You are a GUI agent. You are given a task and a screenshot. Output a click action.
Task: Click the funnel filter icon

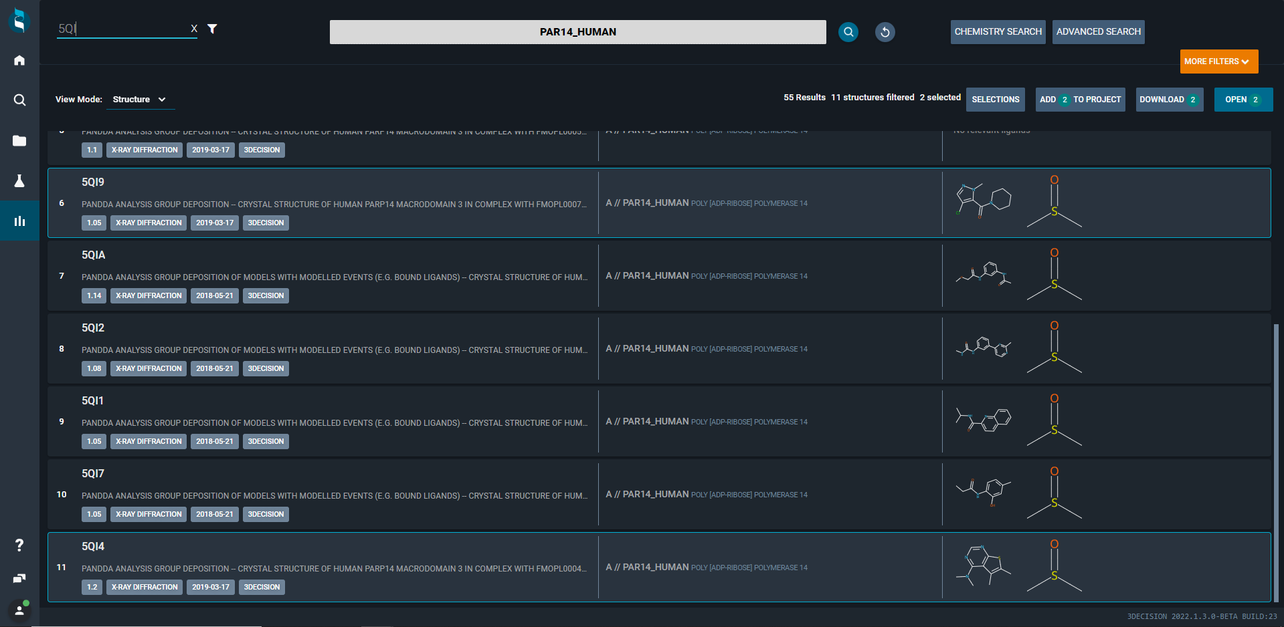click(212, 29)
